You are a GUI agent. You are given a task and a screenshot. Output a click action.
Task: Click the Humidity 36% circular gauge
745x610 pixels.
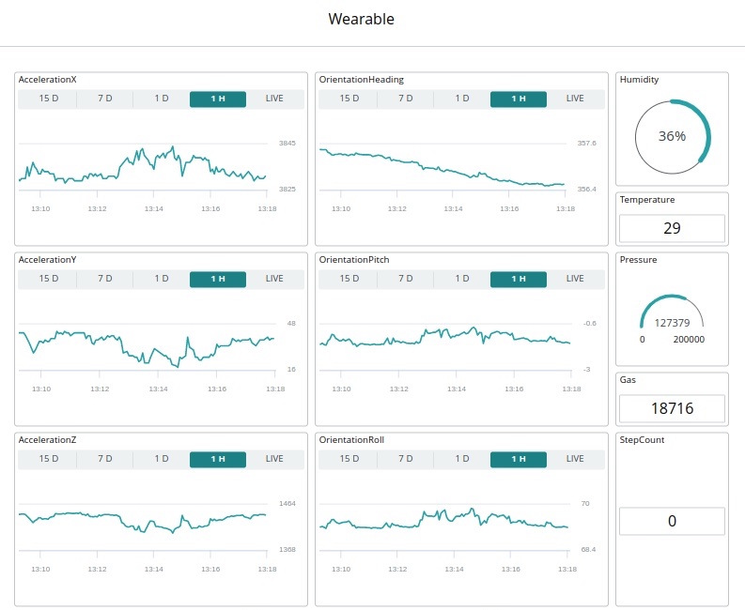pos(673,137)
